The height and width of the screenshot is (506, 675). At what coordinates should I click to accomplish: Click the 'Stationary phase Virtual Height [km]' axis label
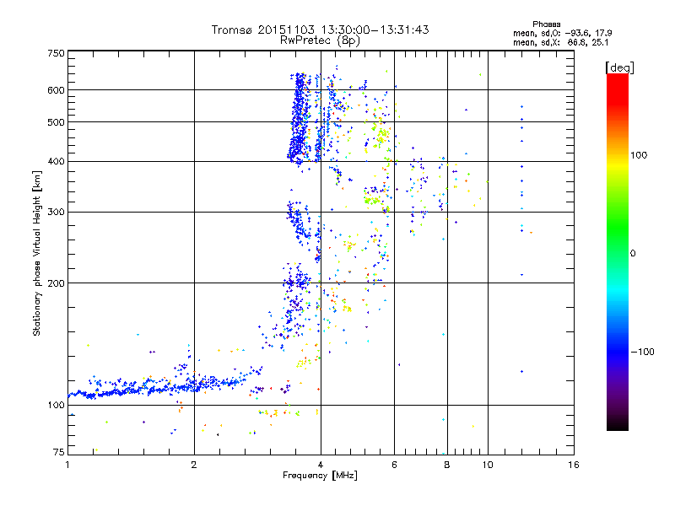tap(36, 253)
